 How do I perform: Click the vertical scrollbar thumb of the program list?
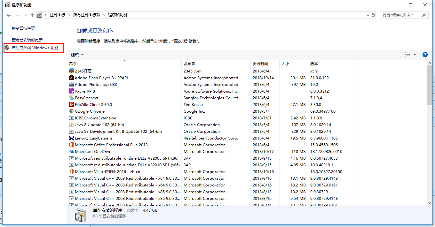click(430, 85)
